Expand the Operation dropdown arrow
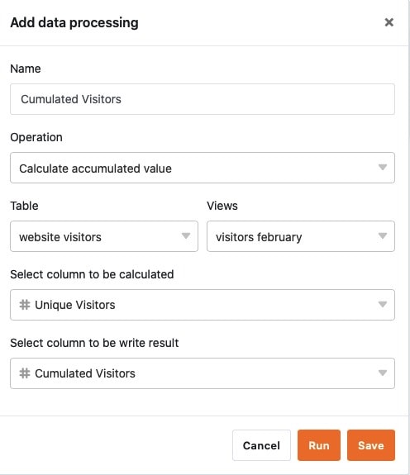This screenshot has width=410, height=475. 383,167
